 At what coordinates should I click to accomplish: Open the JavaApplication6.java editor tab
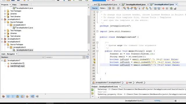[135, 5]
